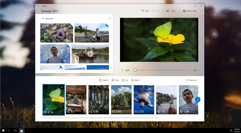Select the butterfly storyboard clip 4.16
The width and height of the screenshot is (241, 133).
[x=54, y=100]
